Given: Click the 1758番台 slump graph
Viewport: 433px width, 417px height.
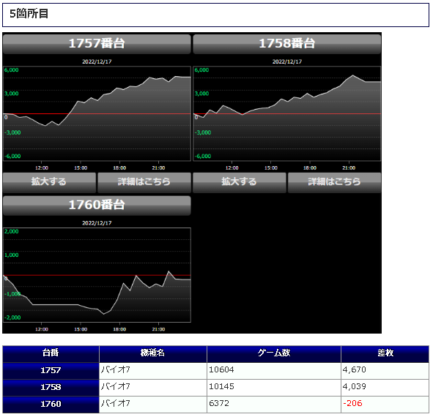Looking at the screenshot, I should [287, 113].
